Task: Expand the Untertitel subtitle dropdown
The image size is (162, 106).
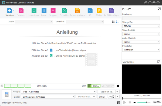Action: [85, 22]
